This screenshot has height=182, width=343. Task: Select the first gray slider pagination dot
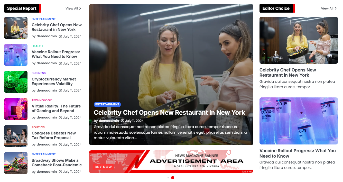click(x=168, y=178)
